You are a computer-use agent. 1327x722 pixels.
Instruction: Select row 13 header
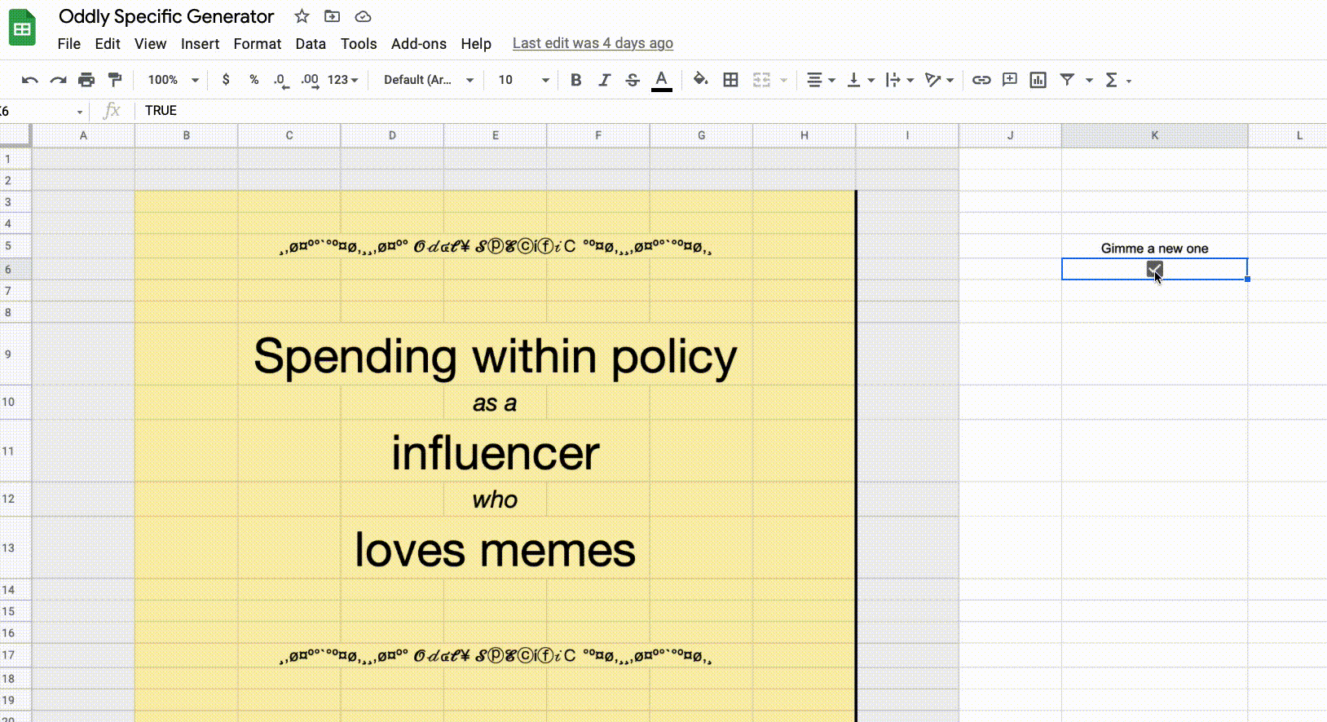tap(15, 548)
